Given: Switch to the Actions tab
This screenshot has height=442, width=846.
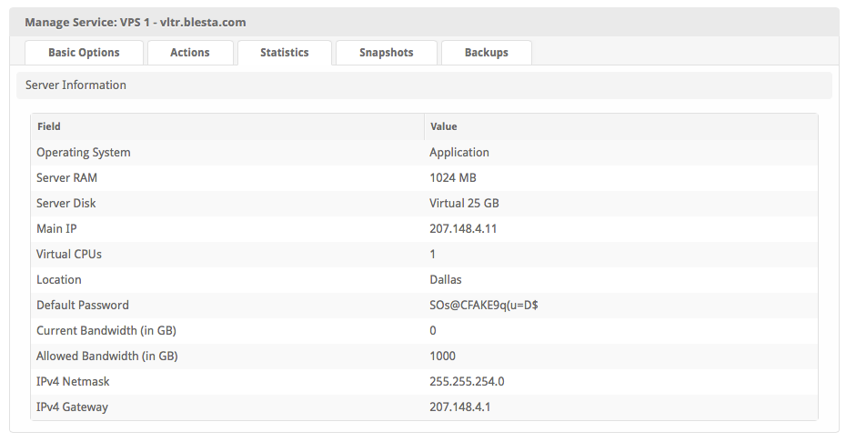Looking at the screenshot, I should (190, 53).
